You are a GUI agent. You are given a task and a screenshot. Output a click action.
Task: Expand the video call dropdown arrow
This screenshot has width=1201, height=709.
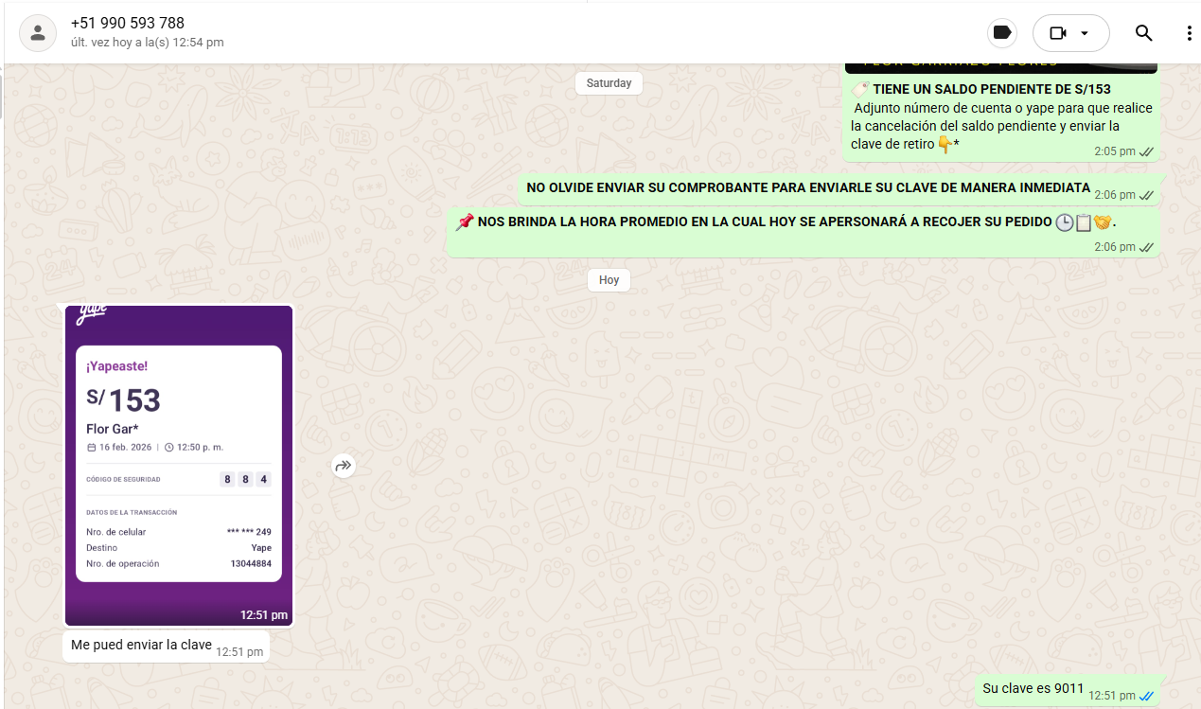[1085, 33]
